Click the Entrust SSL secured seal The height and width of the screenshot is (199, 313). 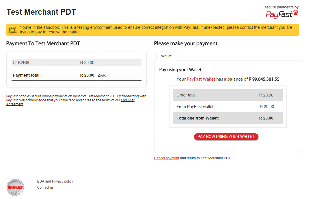click(15, 187)
